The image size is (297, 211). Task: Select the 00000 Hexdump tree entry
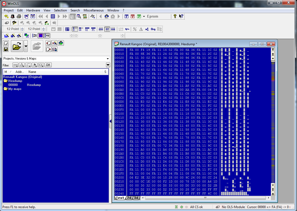(25, 85)
